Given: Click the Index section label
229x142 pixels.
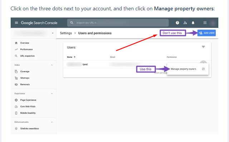Looking at the screenshot, I should coord(17,65).
